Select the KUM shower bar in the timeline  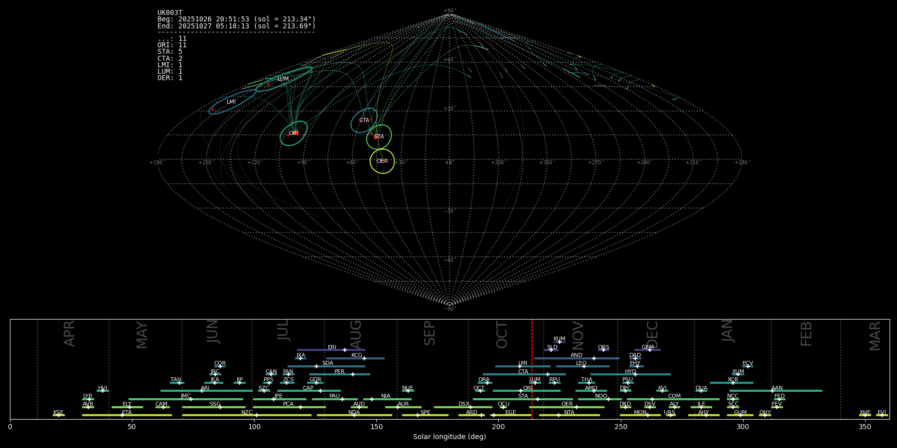[x=560, y=342]
